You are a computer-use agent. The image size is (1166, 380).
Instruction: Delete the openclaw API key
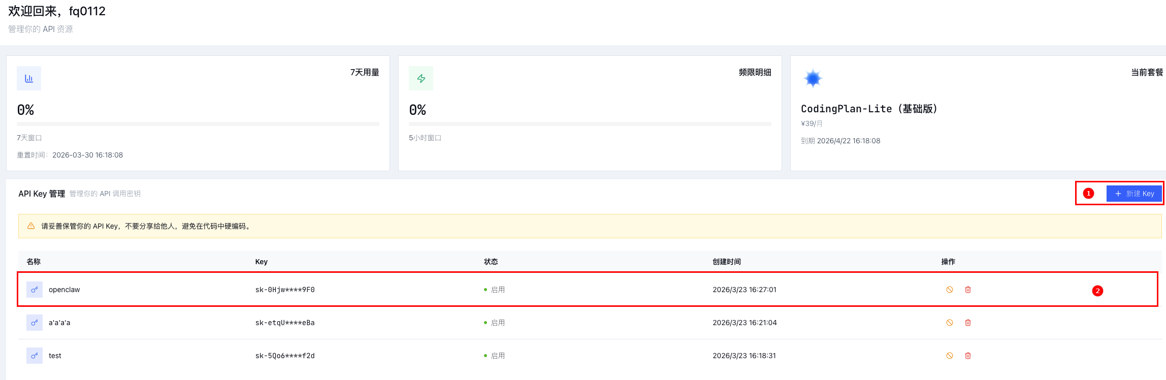(968, 290)
